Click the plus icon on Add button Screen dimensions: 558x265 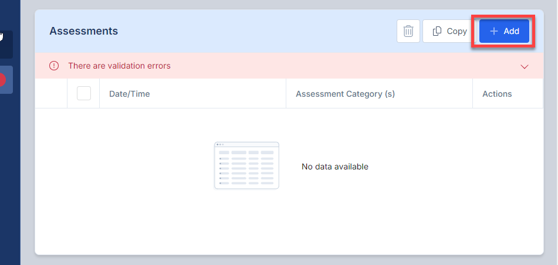click(494, 32)
